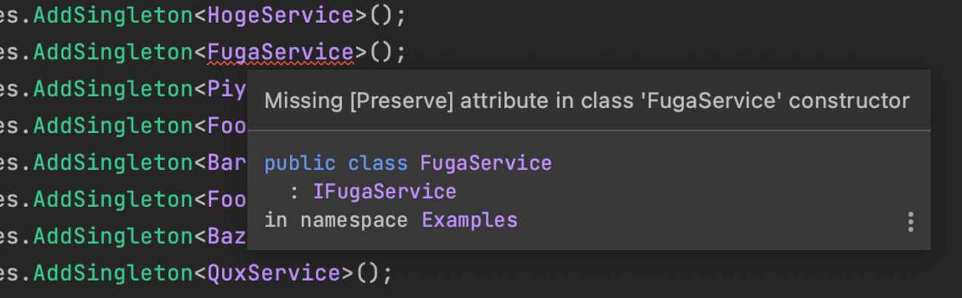
Task: Click the red-underlined FugaService in the code
Action: tap(280, 53)
